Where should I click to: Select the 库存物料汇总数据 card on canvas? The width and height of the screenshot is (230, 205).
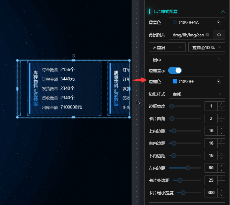pos(64,88)
